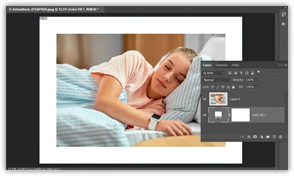Close the AdobeStock_475497656.jpeg document tab

(102, 9)
